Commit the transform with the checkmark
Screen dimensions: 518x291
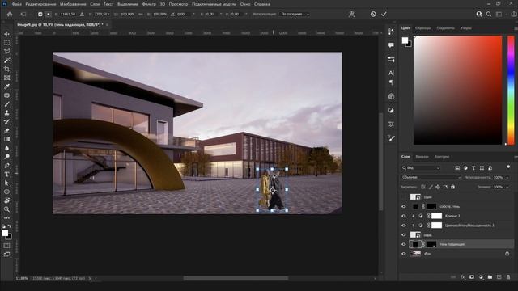point(384,15)
